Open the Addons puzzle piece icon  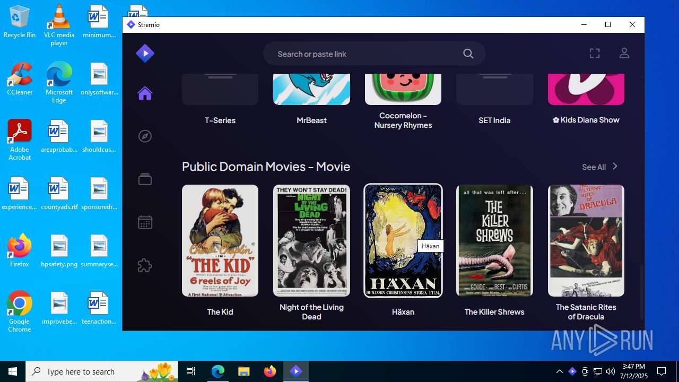(x=145, y=265)
